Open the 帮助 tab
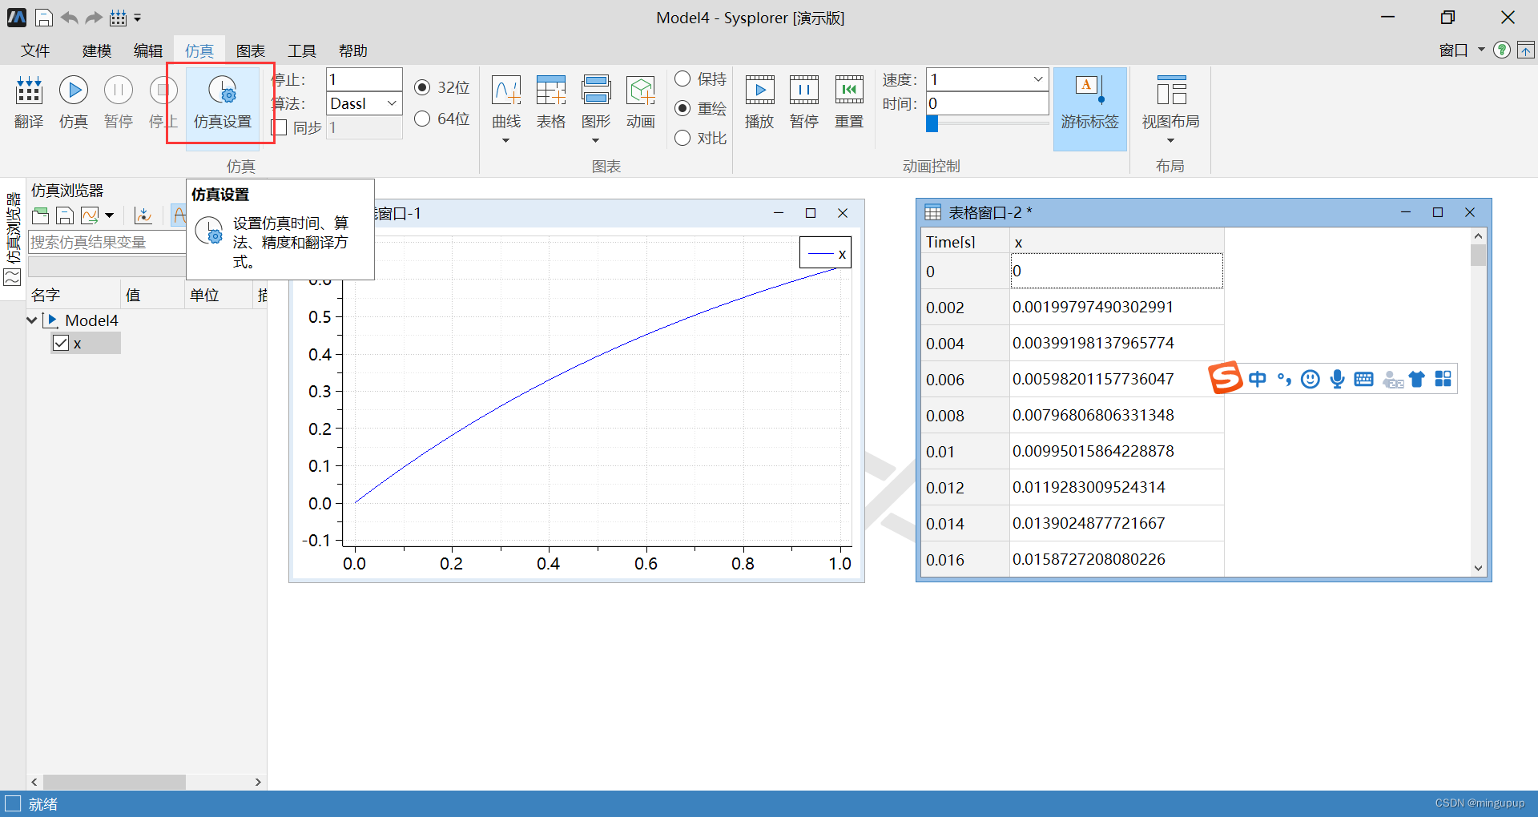Viewport: 1538px width, 817px height. (353, 50)
